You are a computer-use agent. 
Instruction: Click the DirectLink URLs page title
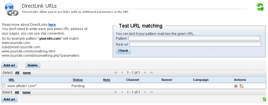coord(39,6)
